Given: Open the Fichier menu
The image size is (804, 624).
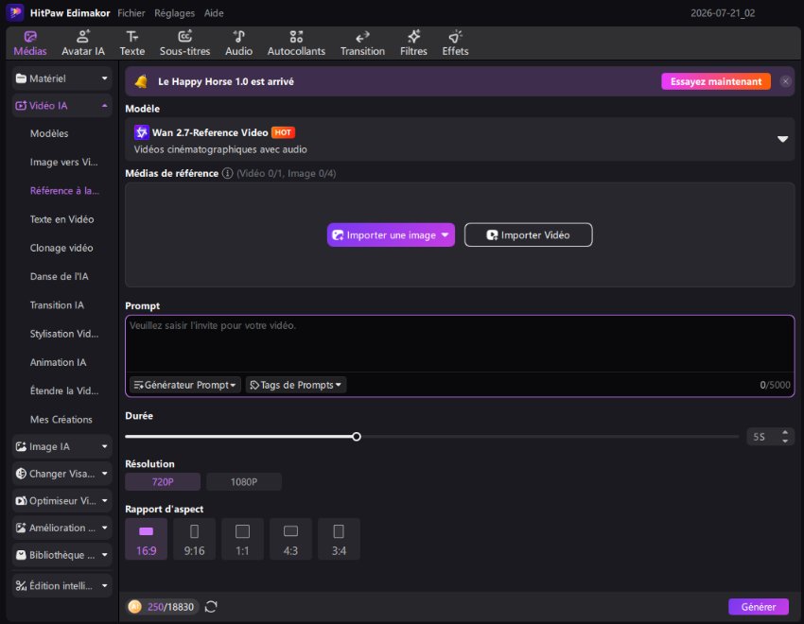Looking at the screenshot, I should click(131, 13).
